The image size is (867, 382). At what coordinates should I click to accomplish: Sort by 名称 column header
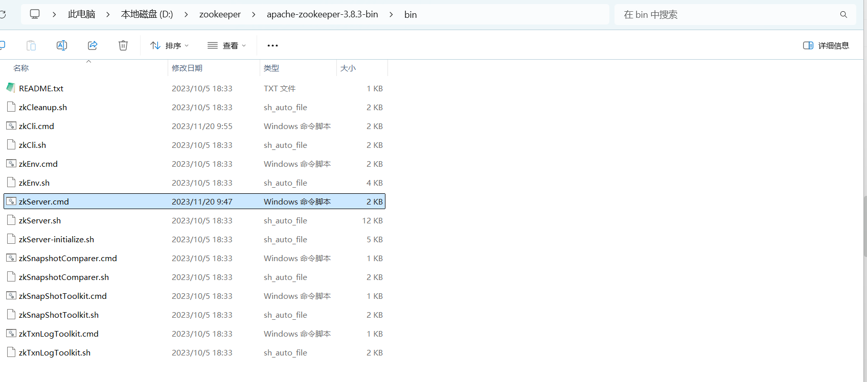(21, 68)
